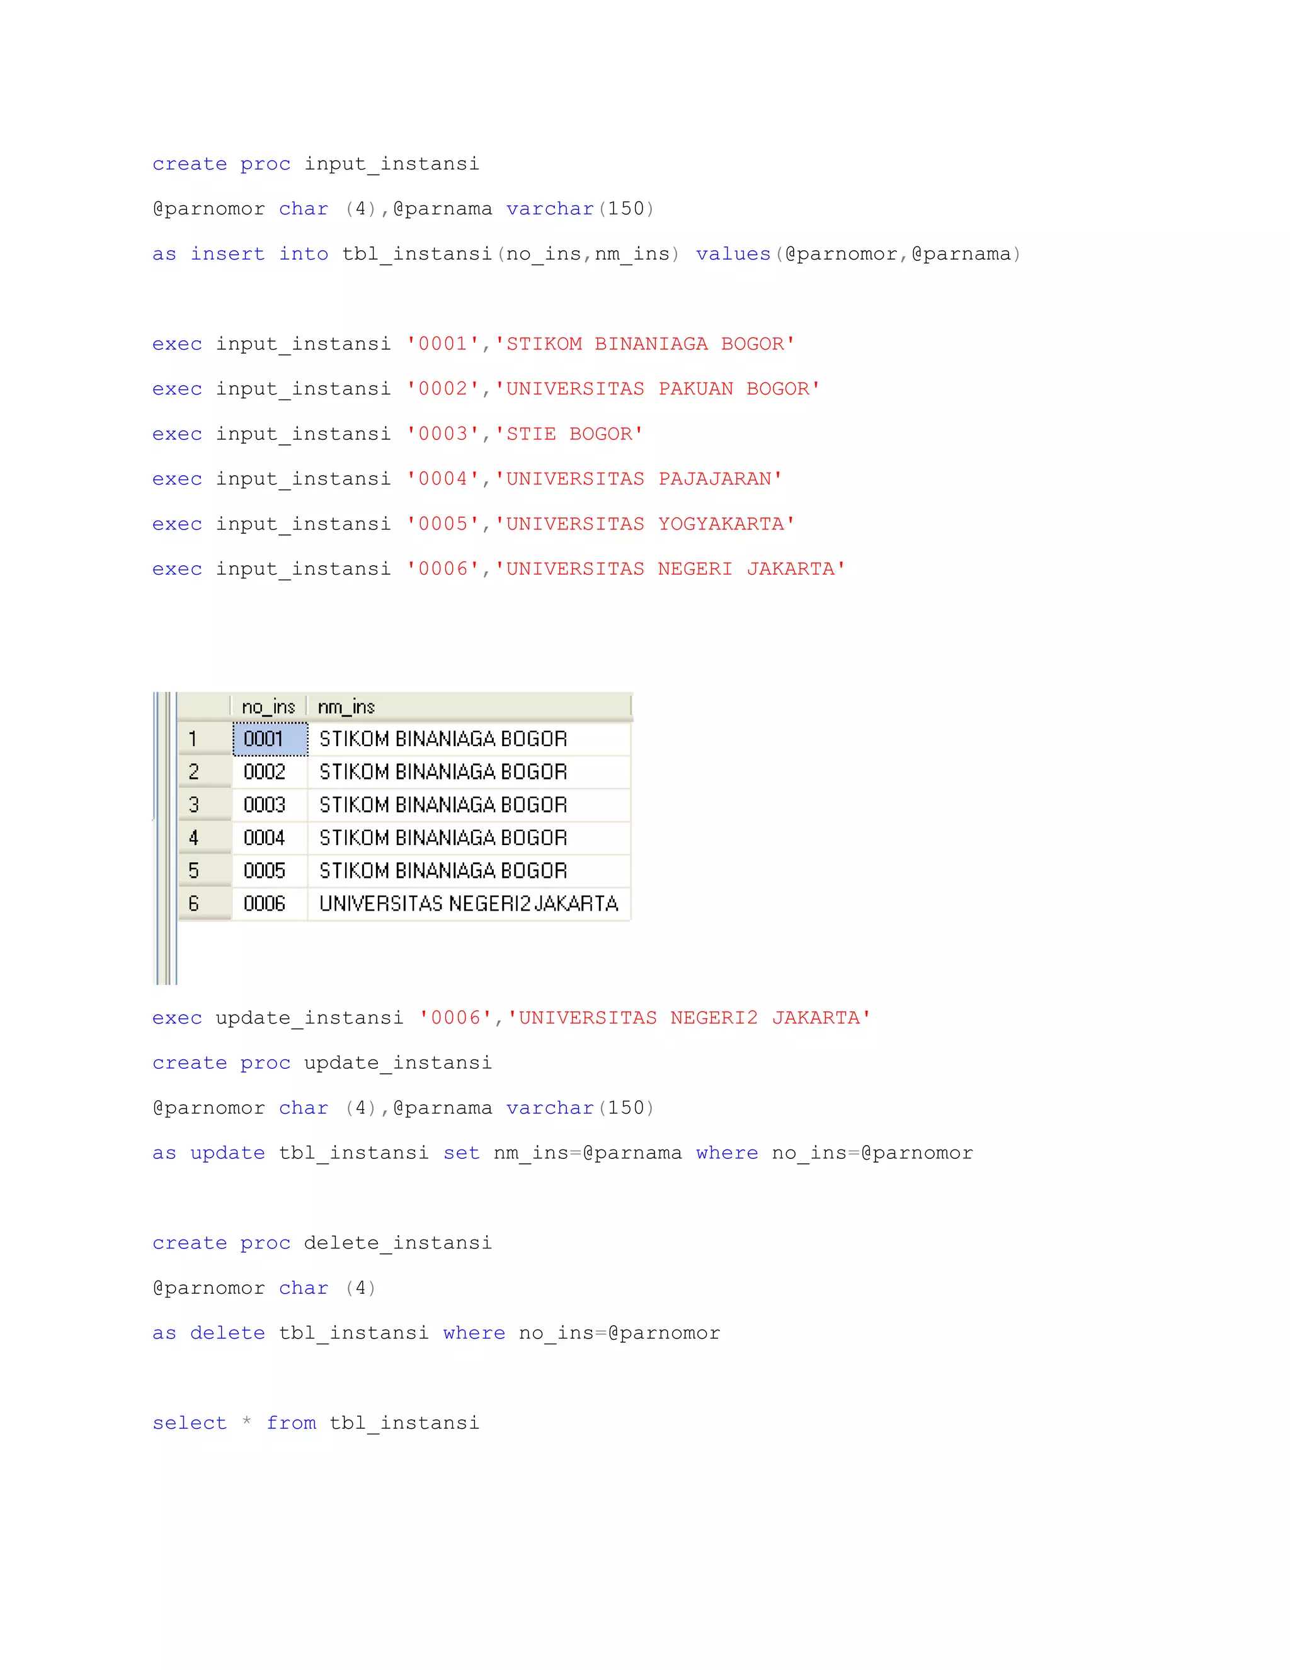
Task: Click the exec line with '0001','STIKOM BINANIAGA BOGOR'
Action: [473, 344]
